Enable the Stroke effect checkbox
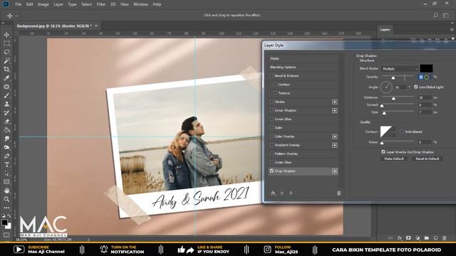Image resolution: width=456 pixels, height=256 pixels. 271,102
